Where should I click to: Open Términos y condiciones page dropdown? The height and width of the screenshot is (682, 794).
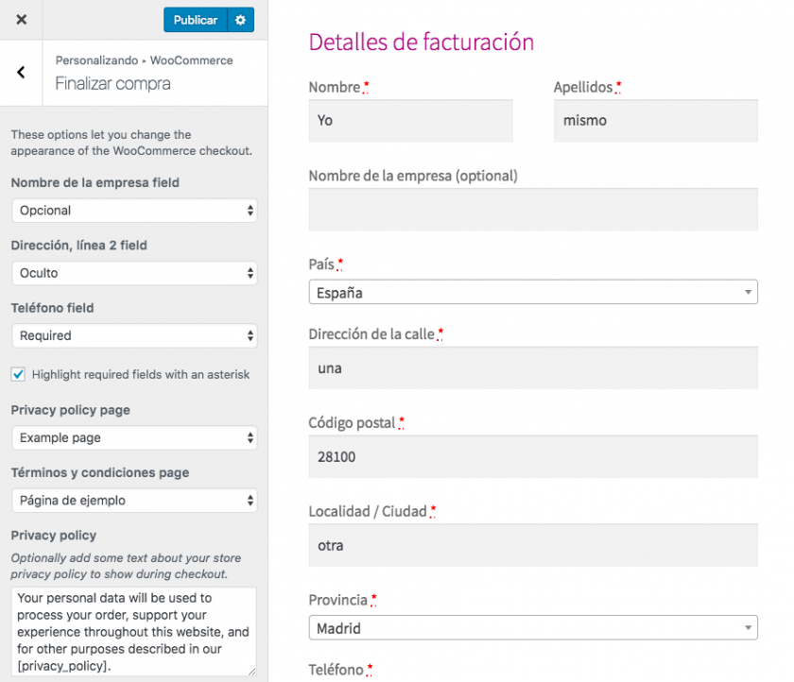134,500
